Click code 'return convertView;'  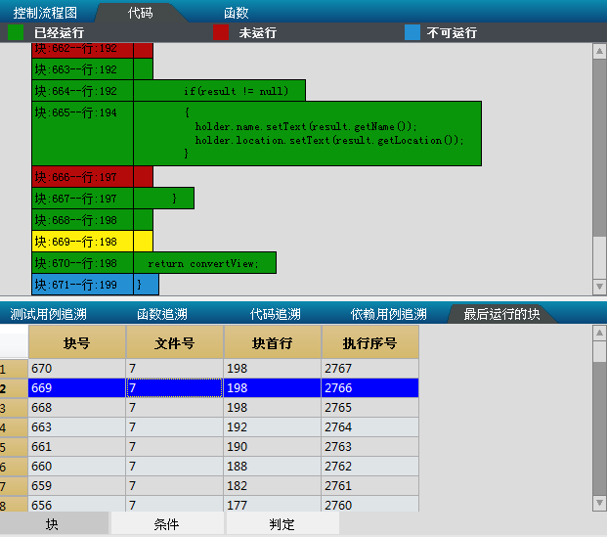(203, 263)
